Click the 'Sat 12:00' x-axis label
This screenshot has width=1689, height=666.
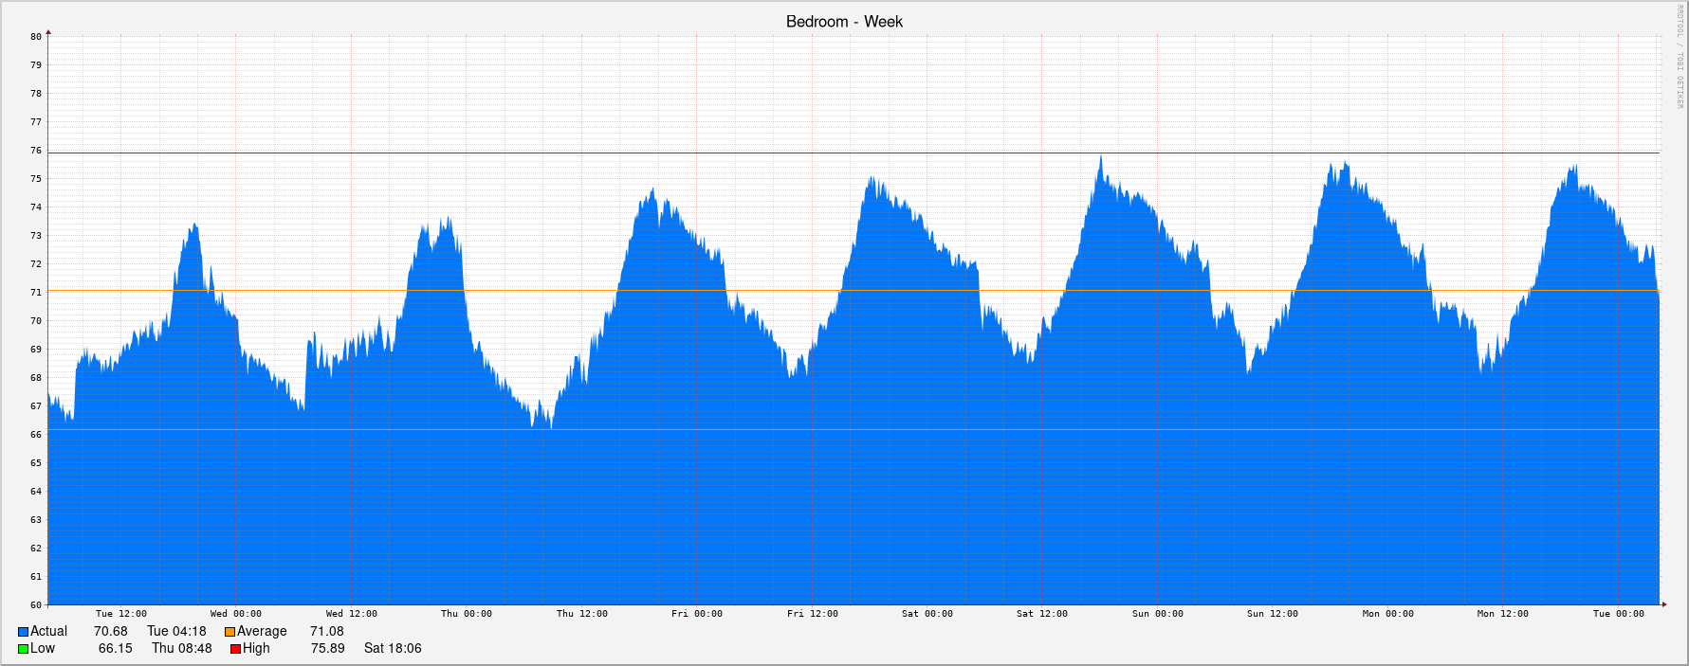1042,614
